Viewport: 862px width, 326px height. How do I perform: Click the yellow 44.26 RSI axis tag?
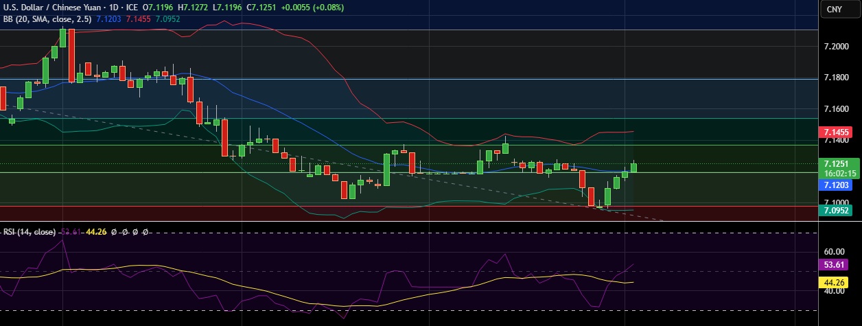click(x=837, y=282)
